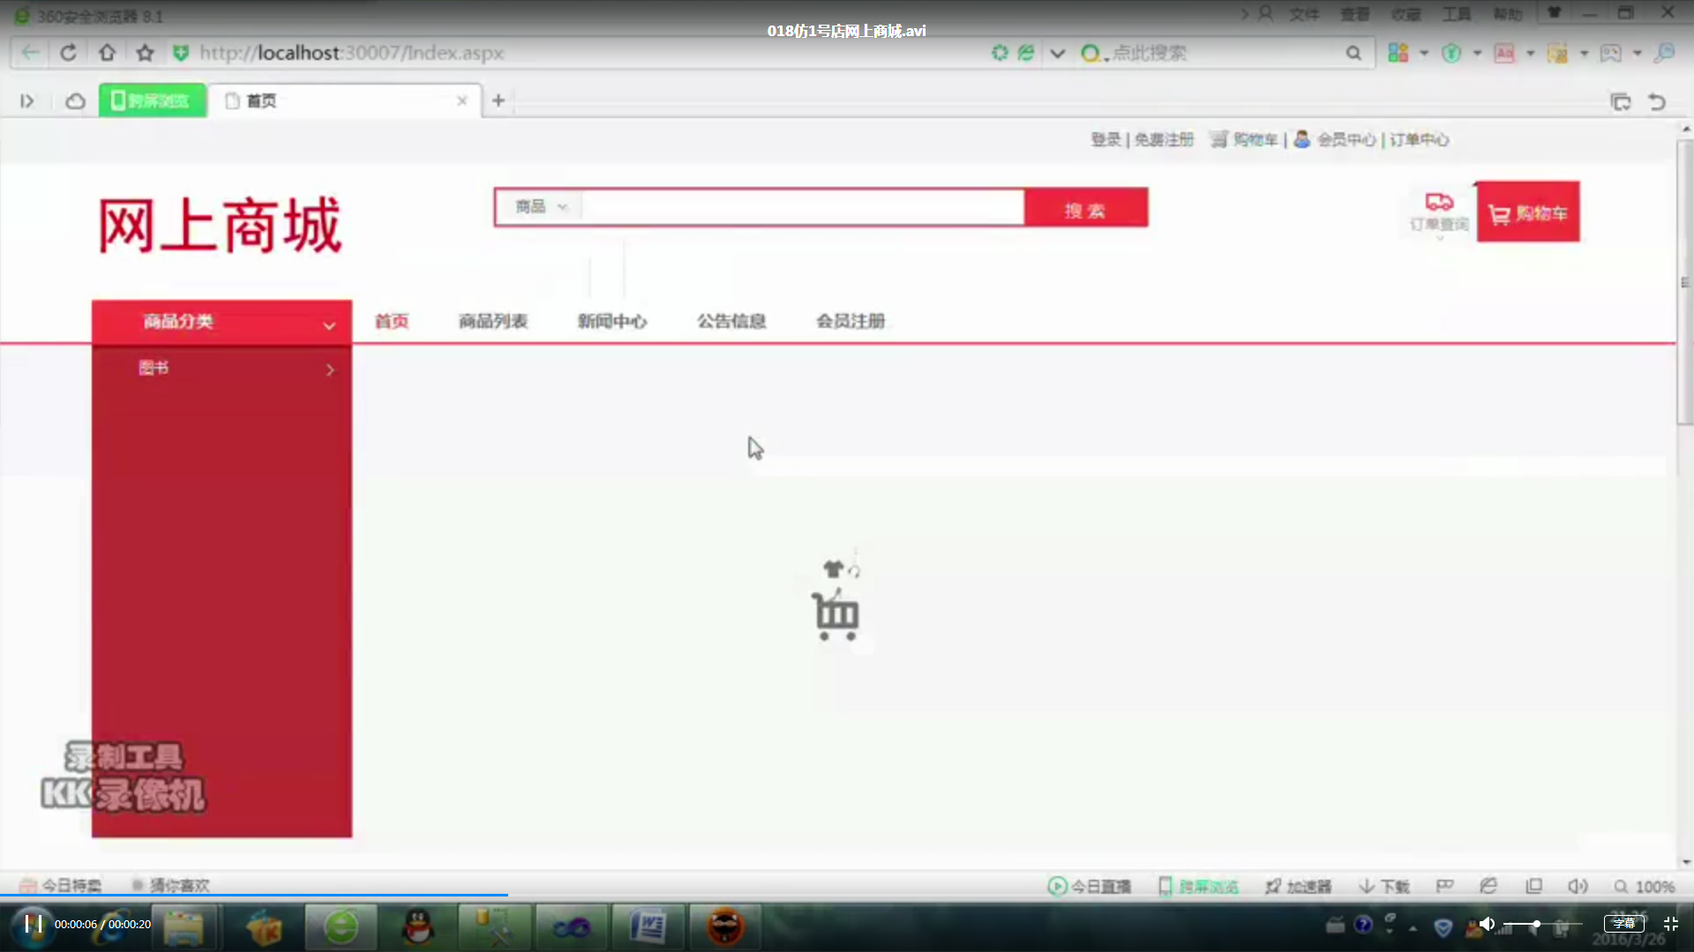Image resolution: width=1694 pixels, height=952 pixels.
Task: Select the 公告信息 navigation item
Action: [x=731, y=322]
